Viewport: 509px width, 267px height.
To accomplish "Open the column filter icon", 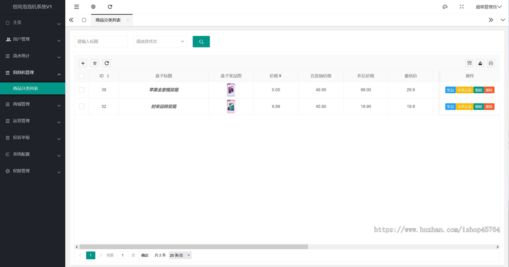I will (470, 63).
